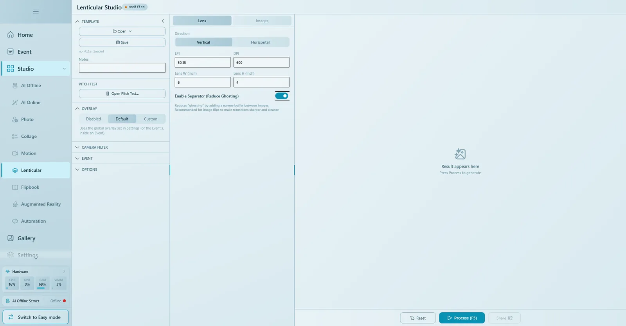Switch to Easy mode
The height and width of the screenshot is (326, 626).
pos(36,317)
